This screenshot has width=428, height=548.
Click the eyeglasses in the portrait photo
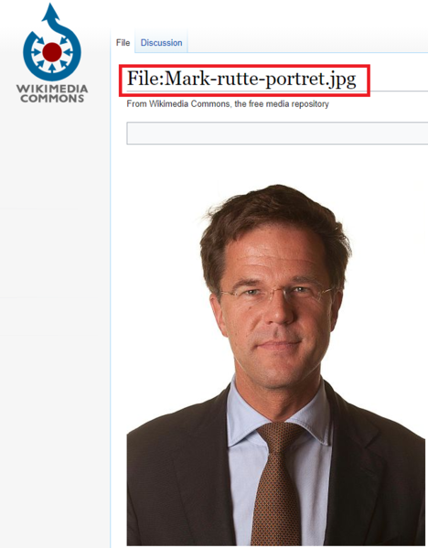click(x=276, y=293)
